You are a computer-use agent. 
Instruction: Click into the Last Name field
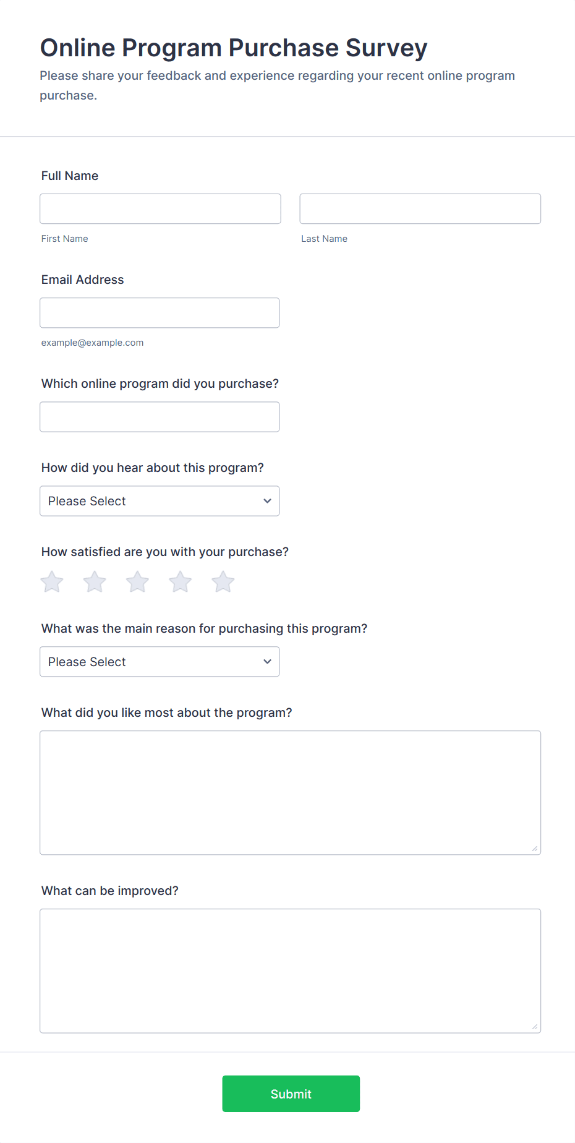(x=420, y=209)
